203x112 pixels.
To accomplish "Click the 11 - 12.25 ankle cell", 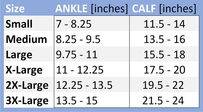I will coord(80,70).
